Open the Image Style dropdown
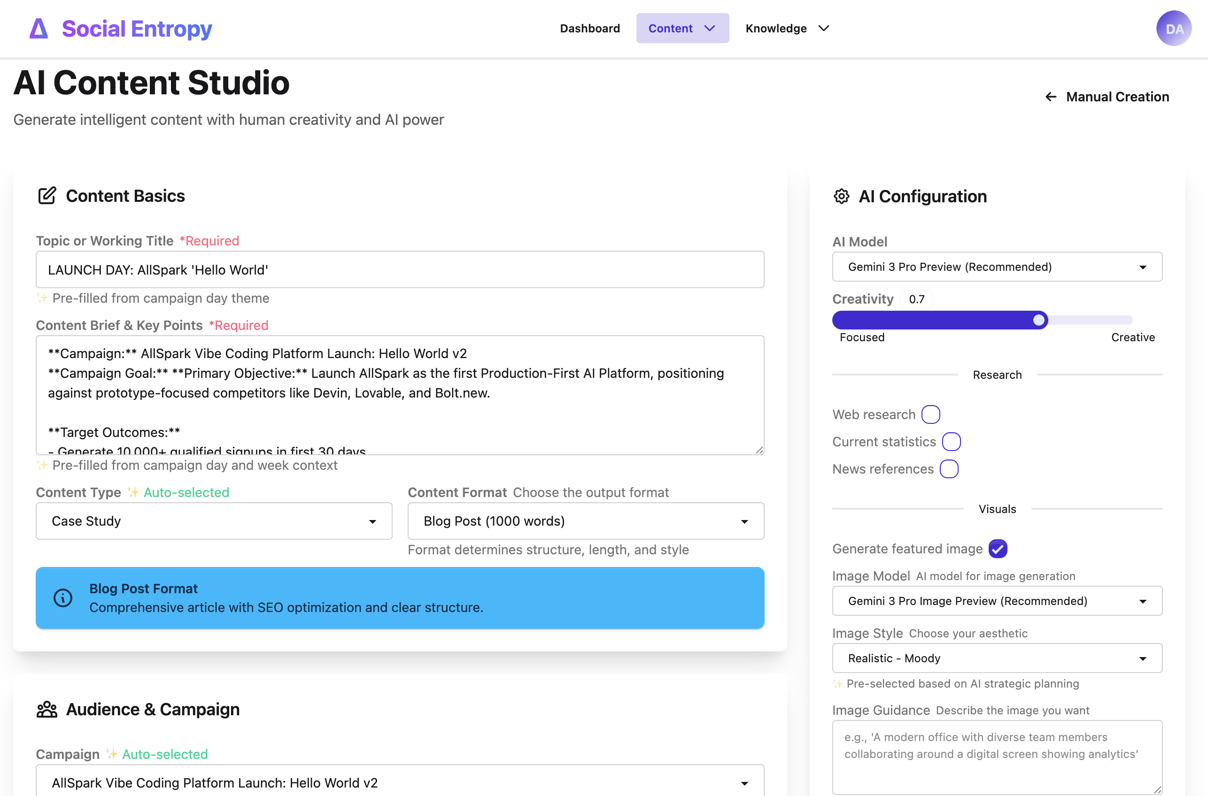1208x796 pixels. [997, 658]
